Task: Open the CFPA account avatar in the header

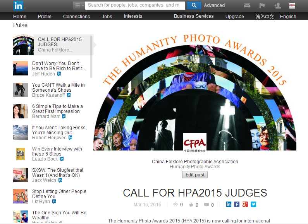Action: point(292,5)
